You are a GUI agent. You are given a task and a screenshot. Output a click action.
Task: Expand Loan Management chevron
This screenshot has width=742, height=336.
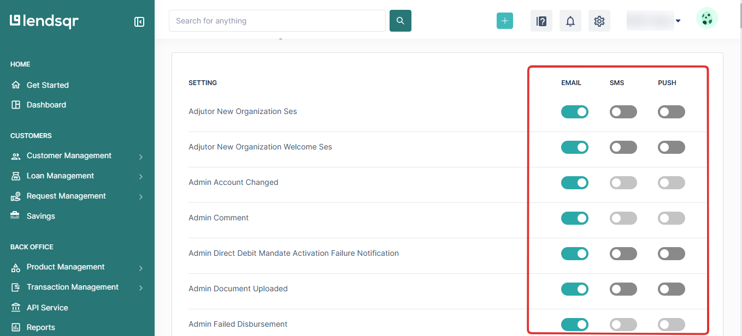point(141,177)
